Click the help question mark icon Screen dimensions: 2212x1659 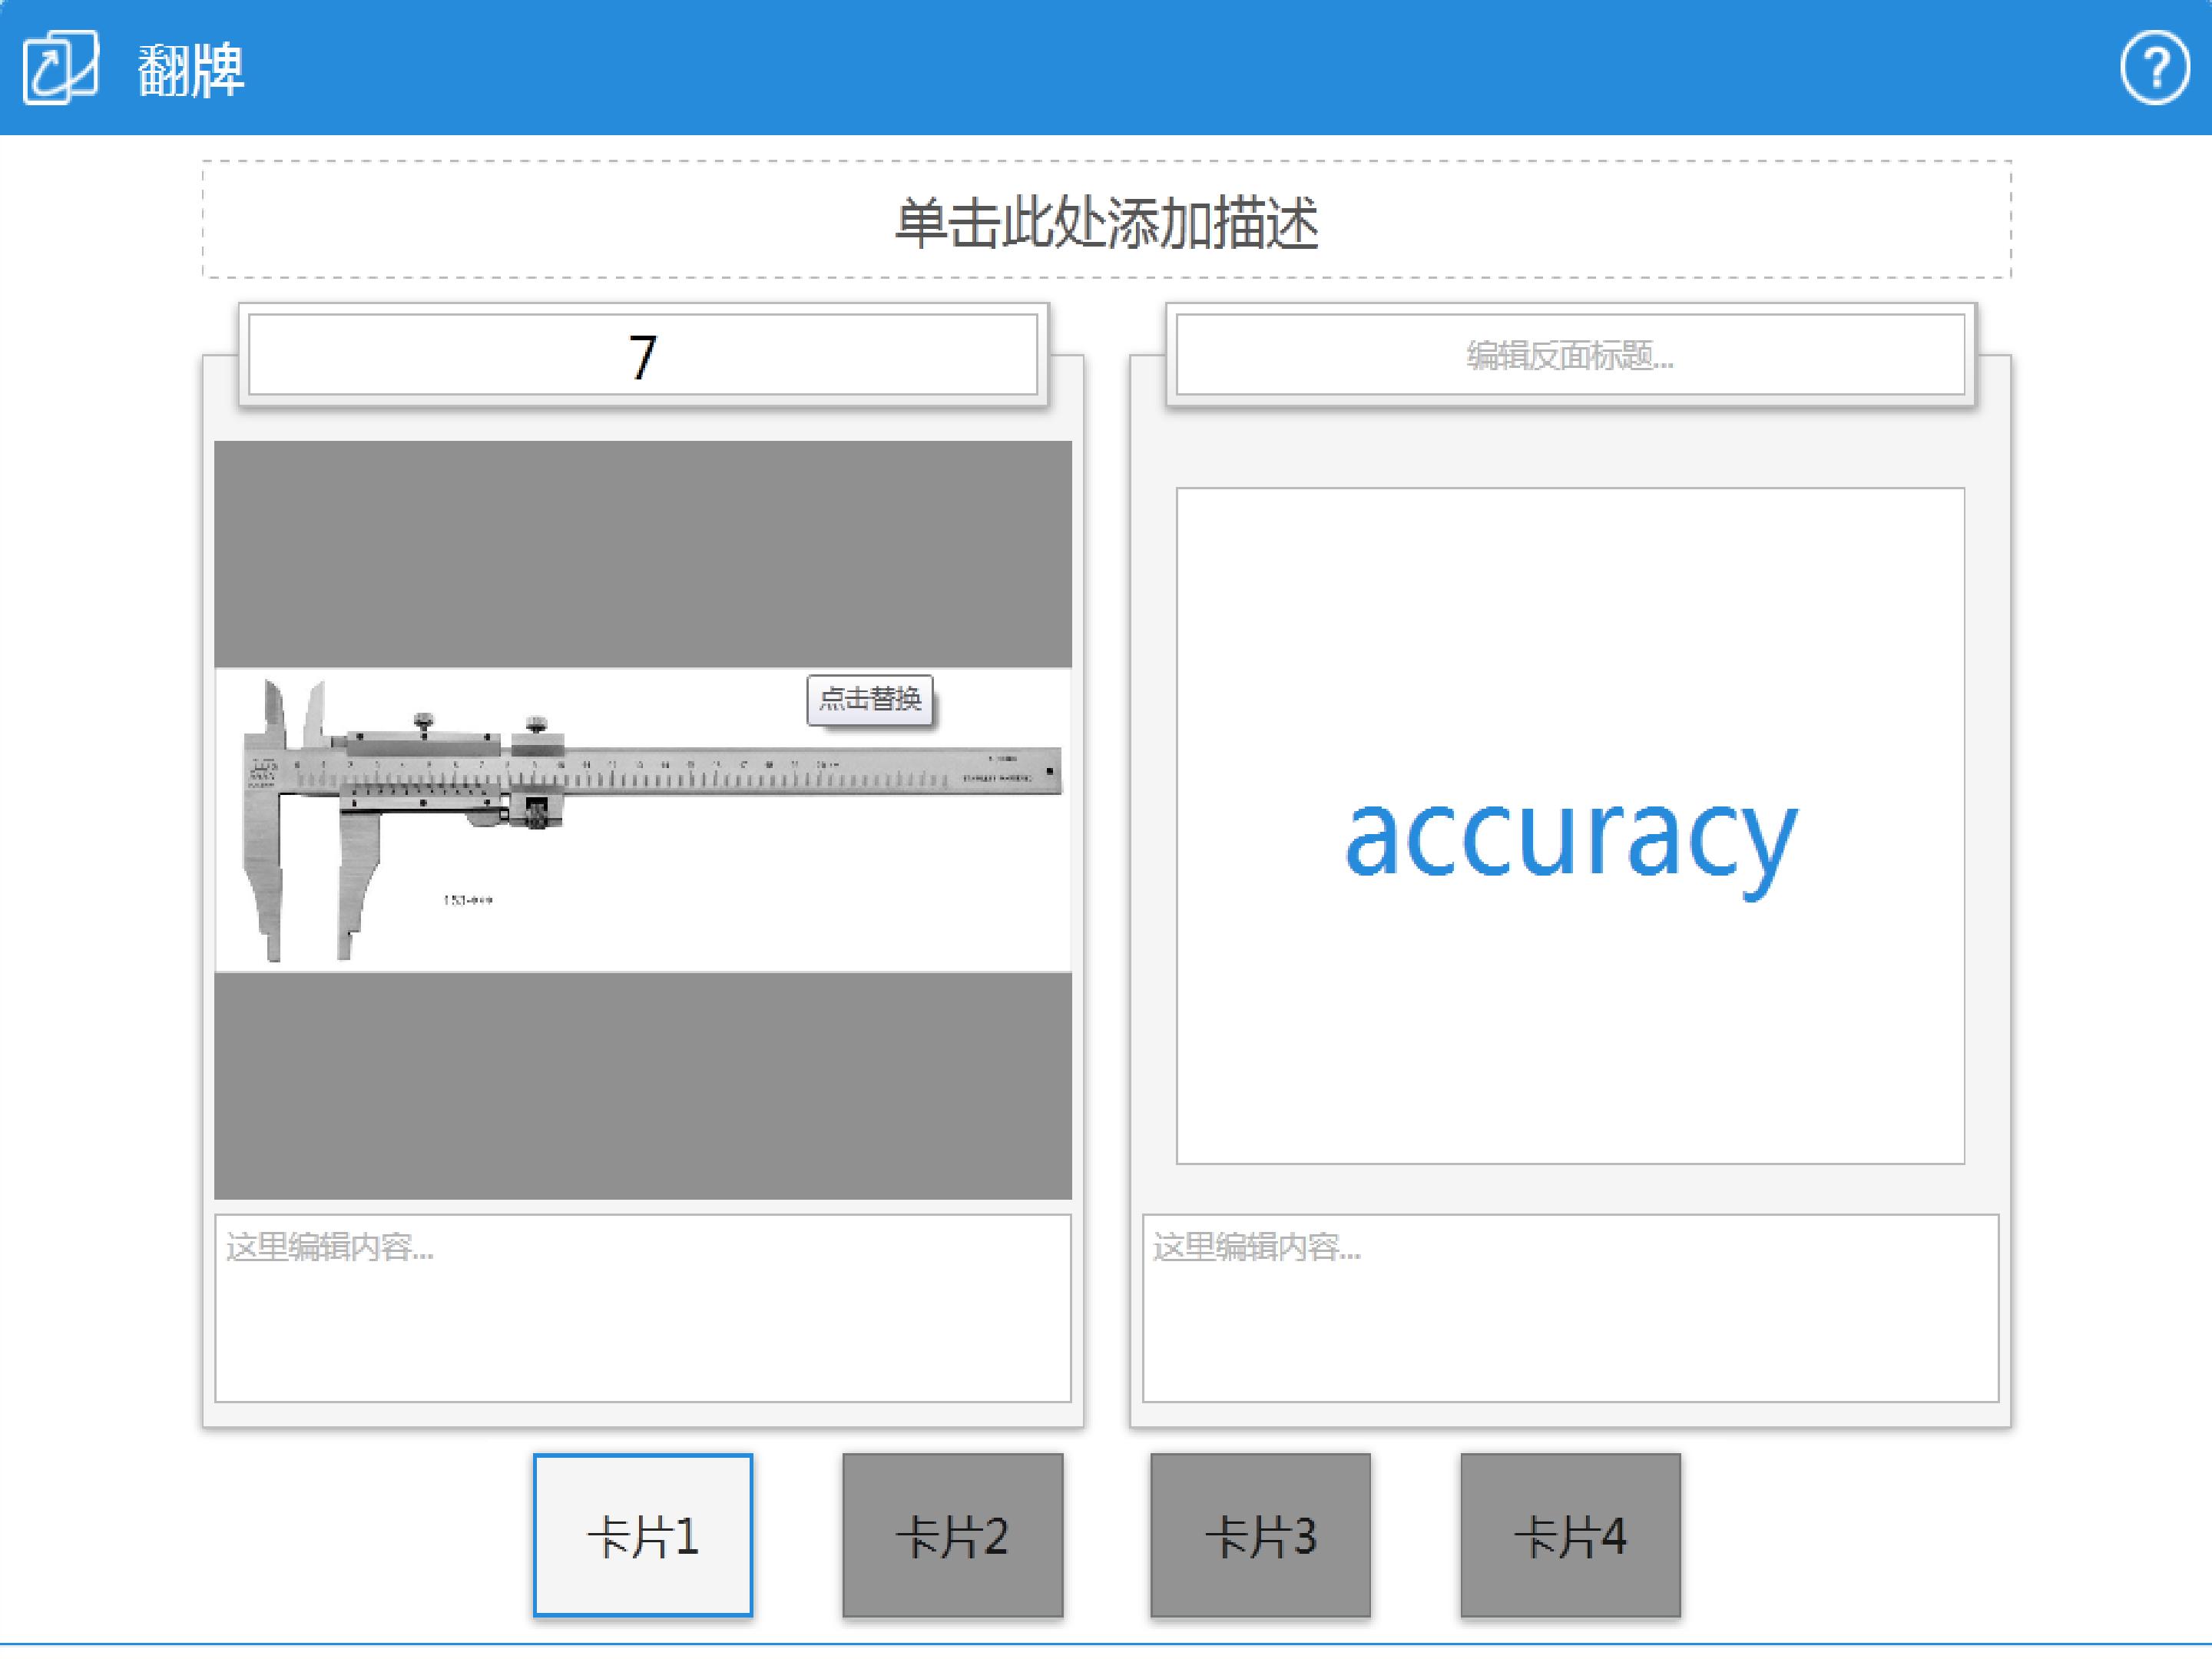pos(2155,68)
